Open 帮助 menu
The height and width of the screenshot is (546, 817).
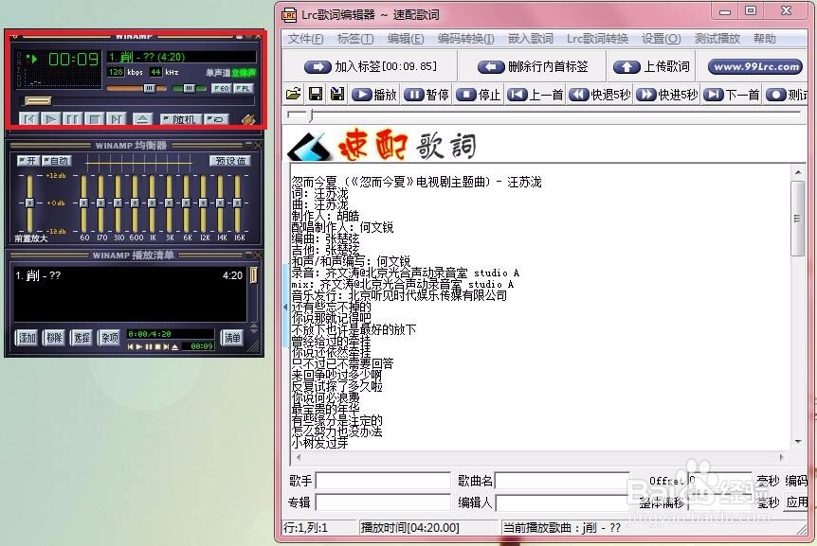(764, 39)
